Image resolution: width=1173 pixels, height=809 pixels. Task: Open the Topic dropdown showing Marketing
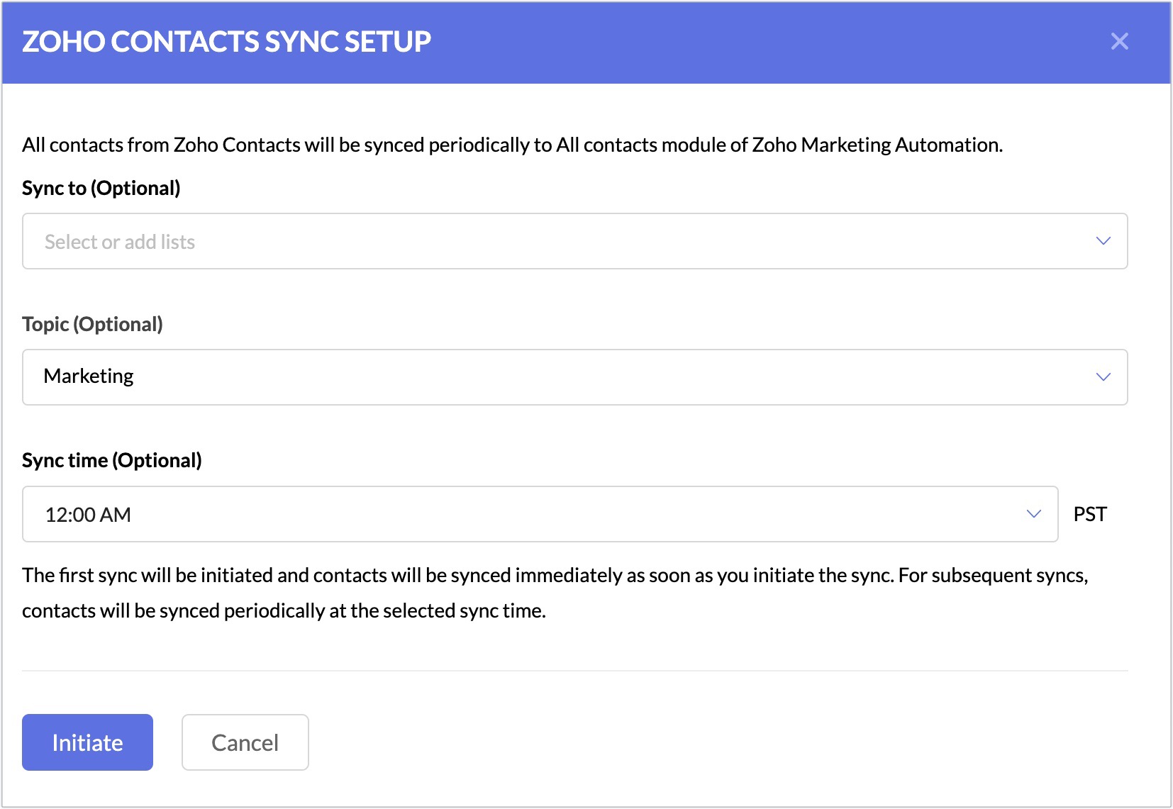tap(574, 377)
